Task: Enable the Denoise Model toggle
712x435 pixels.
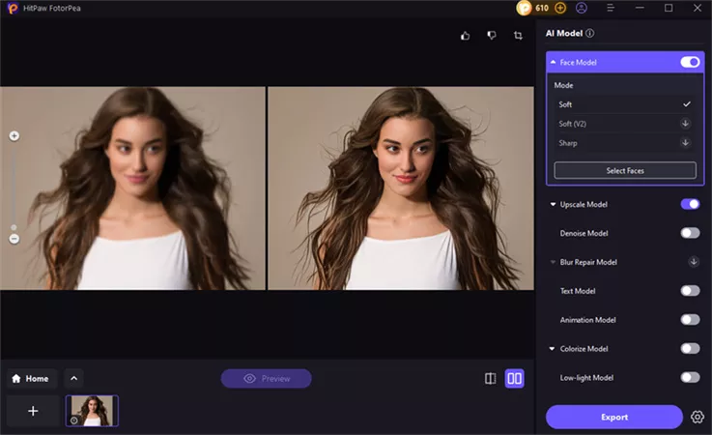Action: pyautogui.click(x=690, y=233)
